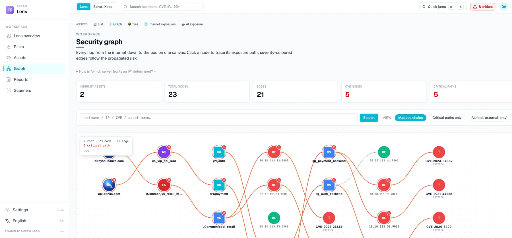Click the green 10.10.113.61:9001 BE node
Viewport: 512px width, 238px height.
tap(384, 152)
